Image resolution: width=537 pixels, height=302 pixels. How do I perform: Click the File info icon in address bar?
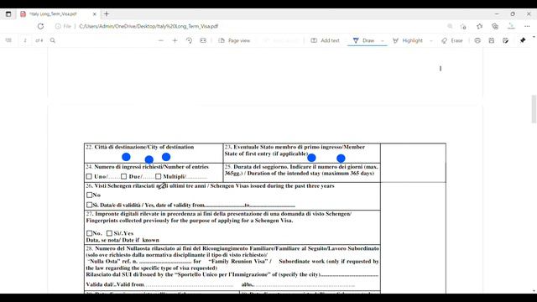point(58,26)
